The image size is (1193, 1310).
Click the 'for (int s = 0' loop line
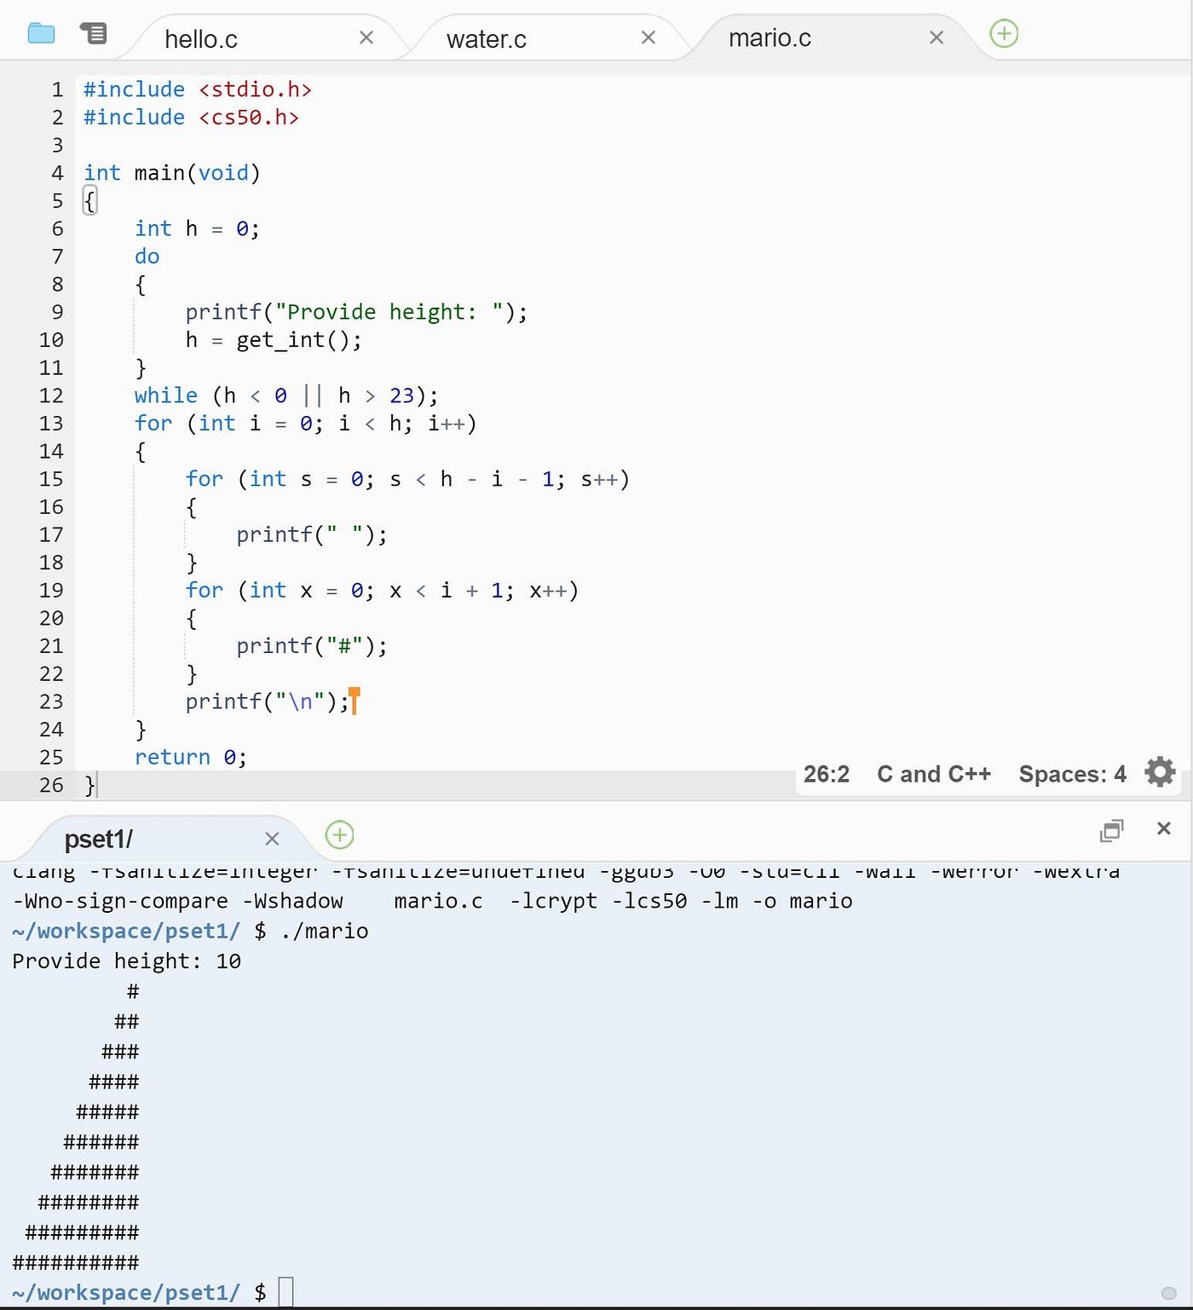[x=407, y=479]
